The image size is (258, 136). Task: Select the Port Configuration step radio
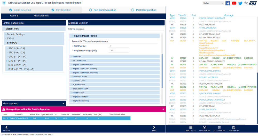coord(133,10)
